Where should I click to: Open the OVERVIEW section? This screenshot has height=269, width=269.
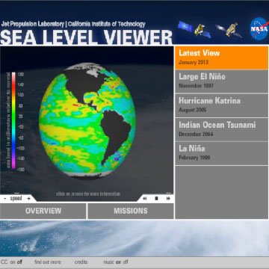point(43,211)
